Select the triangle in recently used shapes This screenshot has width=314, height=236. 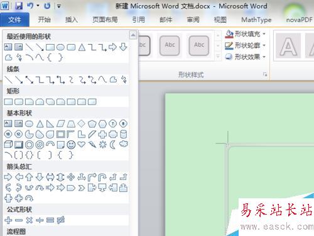pos(82,47)
